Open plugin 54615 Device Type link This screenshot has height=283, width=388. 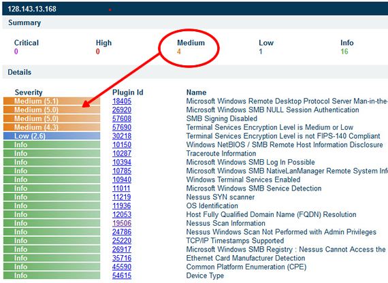click(122, 276)
